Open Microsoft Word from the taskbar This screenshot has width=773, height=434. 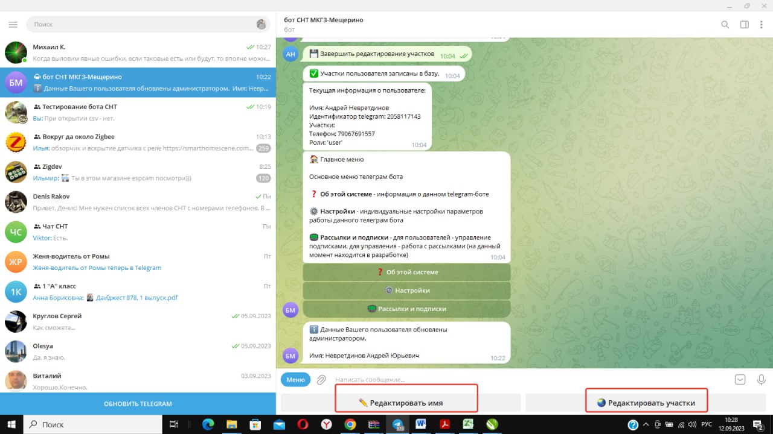point(420,424)
